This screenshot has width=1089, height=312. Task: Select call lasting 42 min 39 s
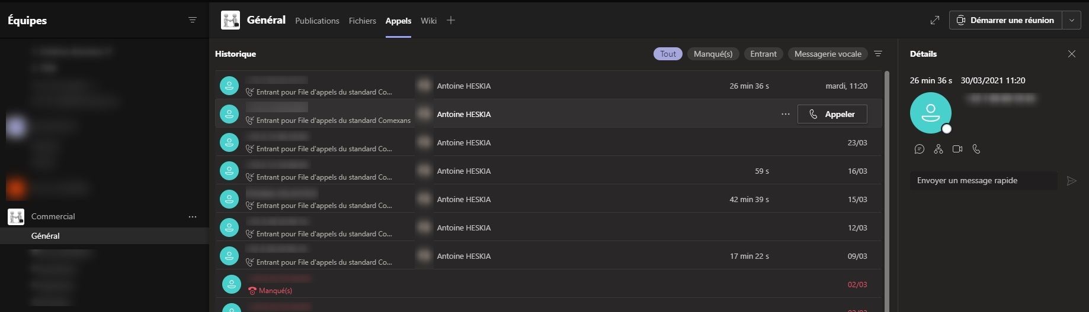[x=549, y=199]
